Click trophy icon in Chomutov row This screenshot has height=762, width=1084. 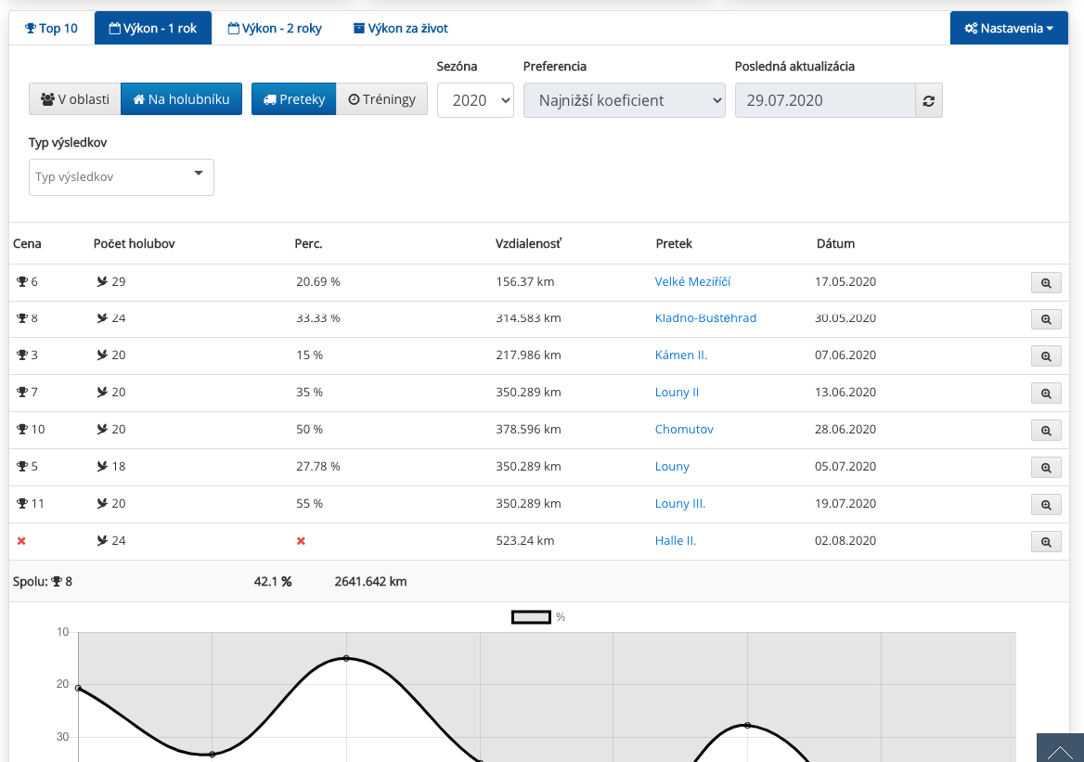tap(22, 429)
